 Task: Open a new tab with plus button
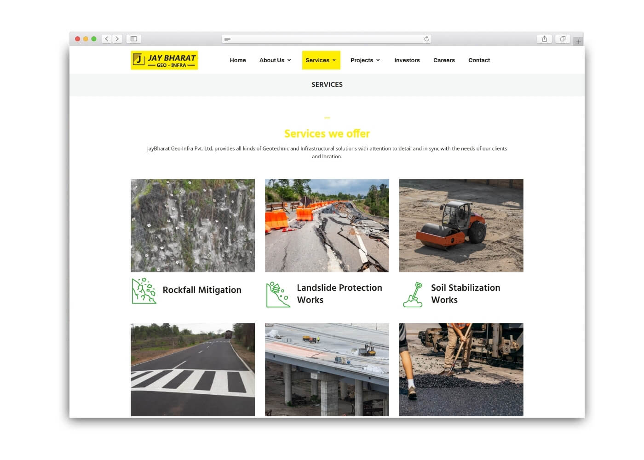click(x=578, y=41)
